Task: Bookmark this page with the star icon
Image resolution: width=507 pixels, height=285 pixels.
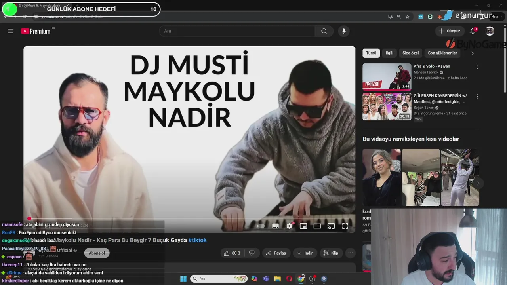Action: (x=407, y=17)
